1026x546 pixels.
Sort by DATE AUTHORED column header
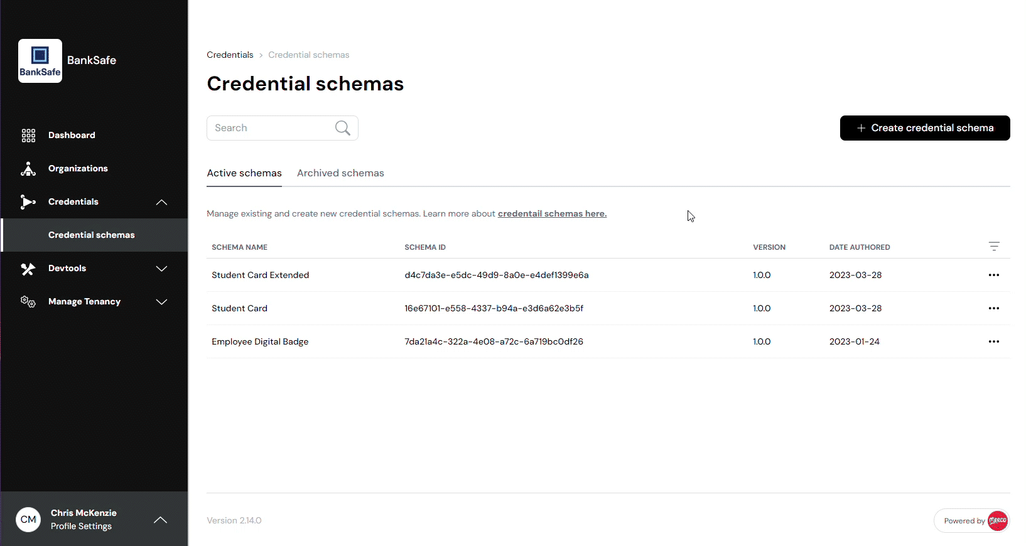(x=860, y=247)
